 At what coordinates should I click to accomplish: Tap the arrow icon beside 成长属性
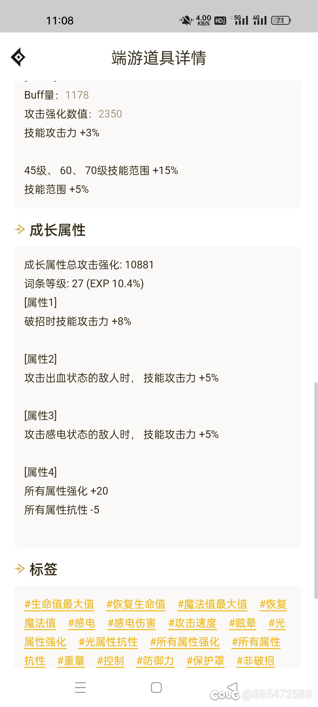(x=19, y=229)
